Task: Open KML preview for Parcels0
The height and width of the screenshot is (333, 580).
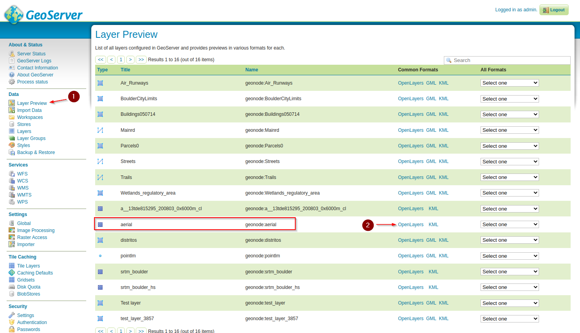Action: coord(443,146)
